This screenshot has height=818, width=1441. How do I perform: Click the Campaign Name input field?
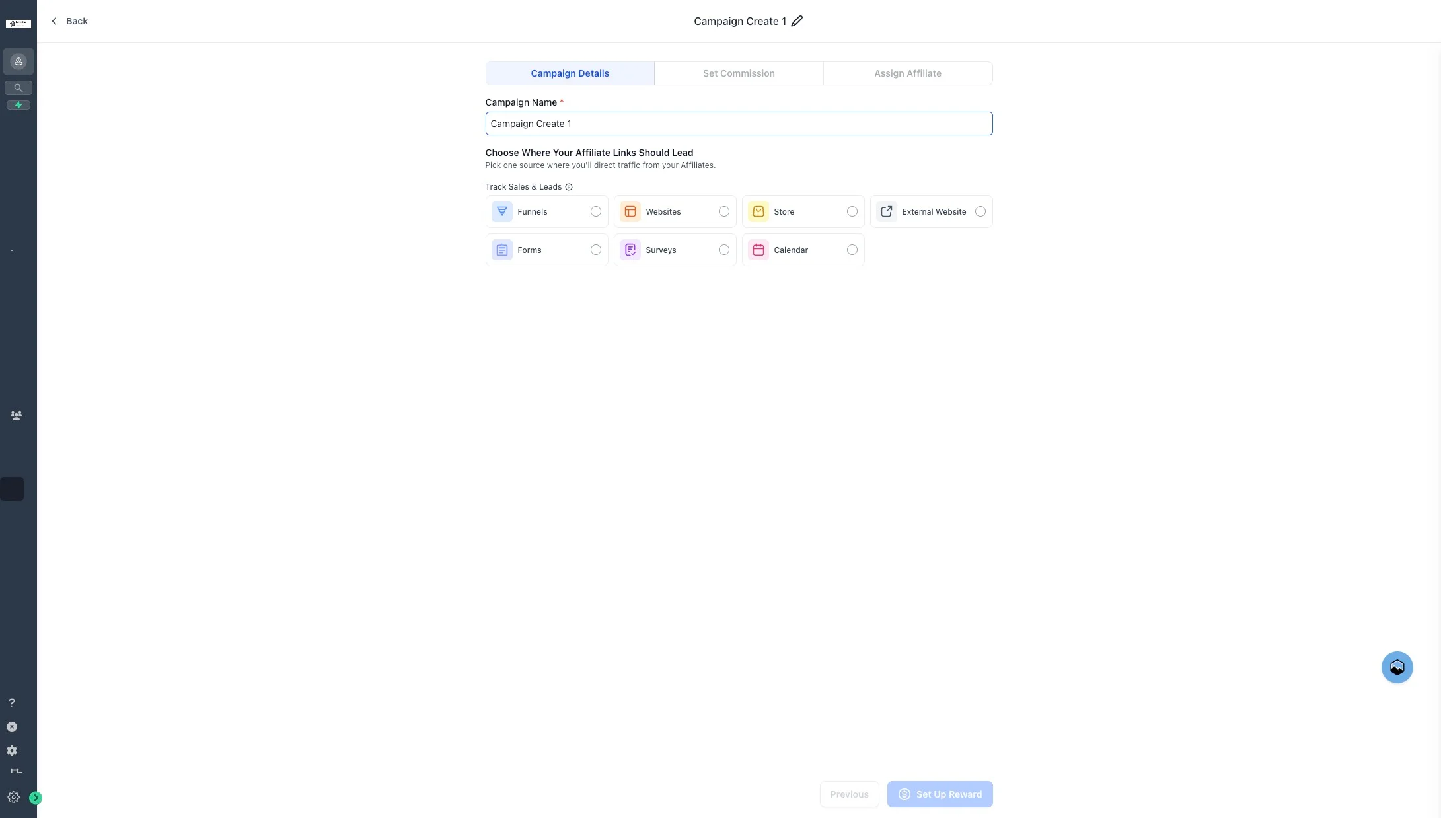739,124
